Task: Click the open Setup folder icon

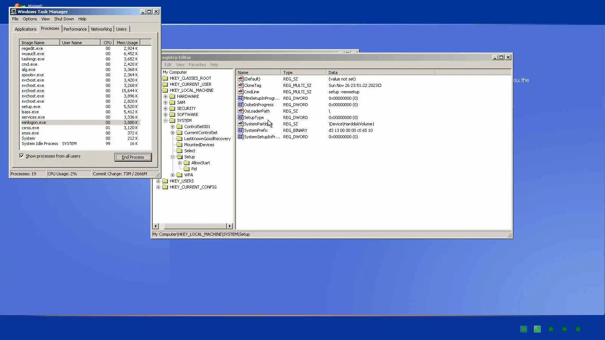Action: [180, 157]
